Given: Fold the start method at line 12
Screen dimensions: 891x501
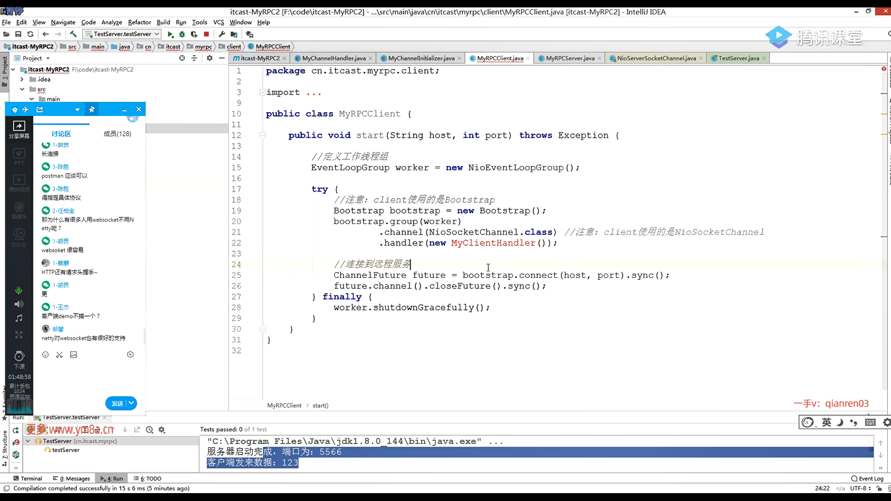Looking at the screenshot, I should [x=263, y=135].
